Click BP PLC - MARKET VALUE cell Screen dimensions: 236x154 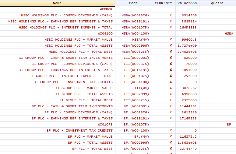click(58, 137)
